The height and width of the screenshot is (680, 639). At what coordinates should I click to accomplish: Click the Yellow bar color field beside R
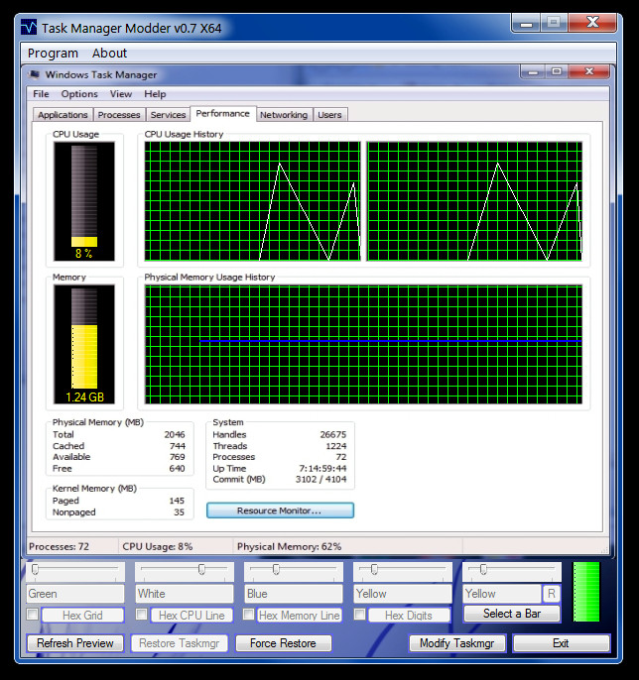point(502,594)
